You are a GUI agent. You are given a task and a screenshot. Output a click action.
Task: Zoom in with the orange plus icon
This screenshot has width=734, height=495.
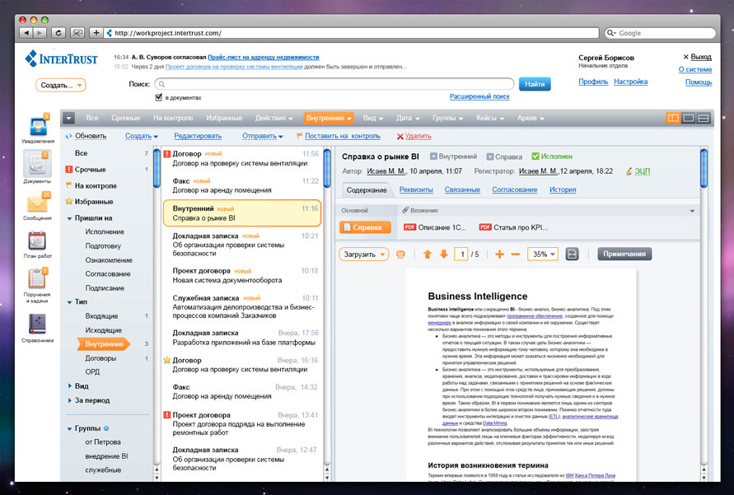point(500,255)
